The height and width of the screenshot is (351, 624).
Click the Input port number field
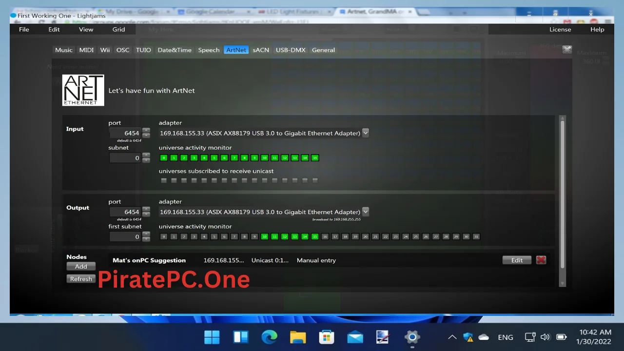[125, 133]
